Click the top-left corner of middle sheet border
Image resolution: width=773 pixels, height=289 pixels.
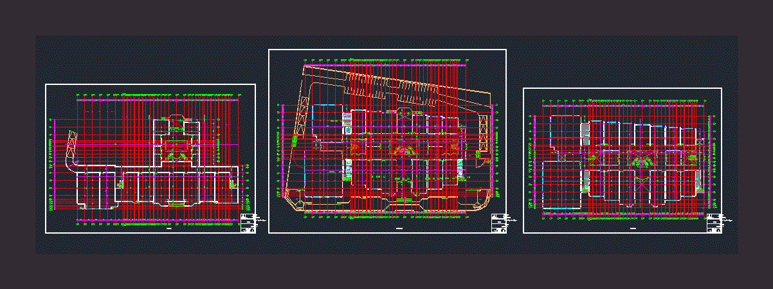pos(269,50)
